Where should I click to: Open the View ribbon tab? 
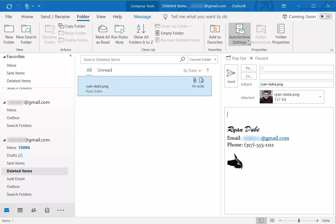(x=101, y=17)
